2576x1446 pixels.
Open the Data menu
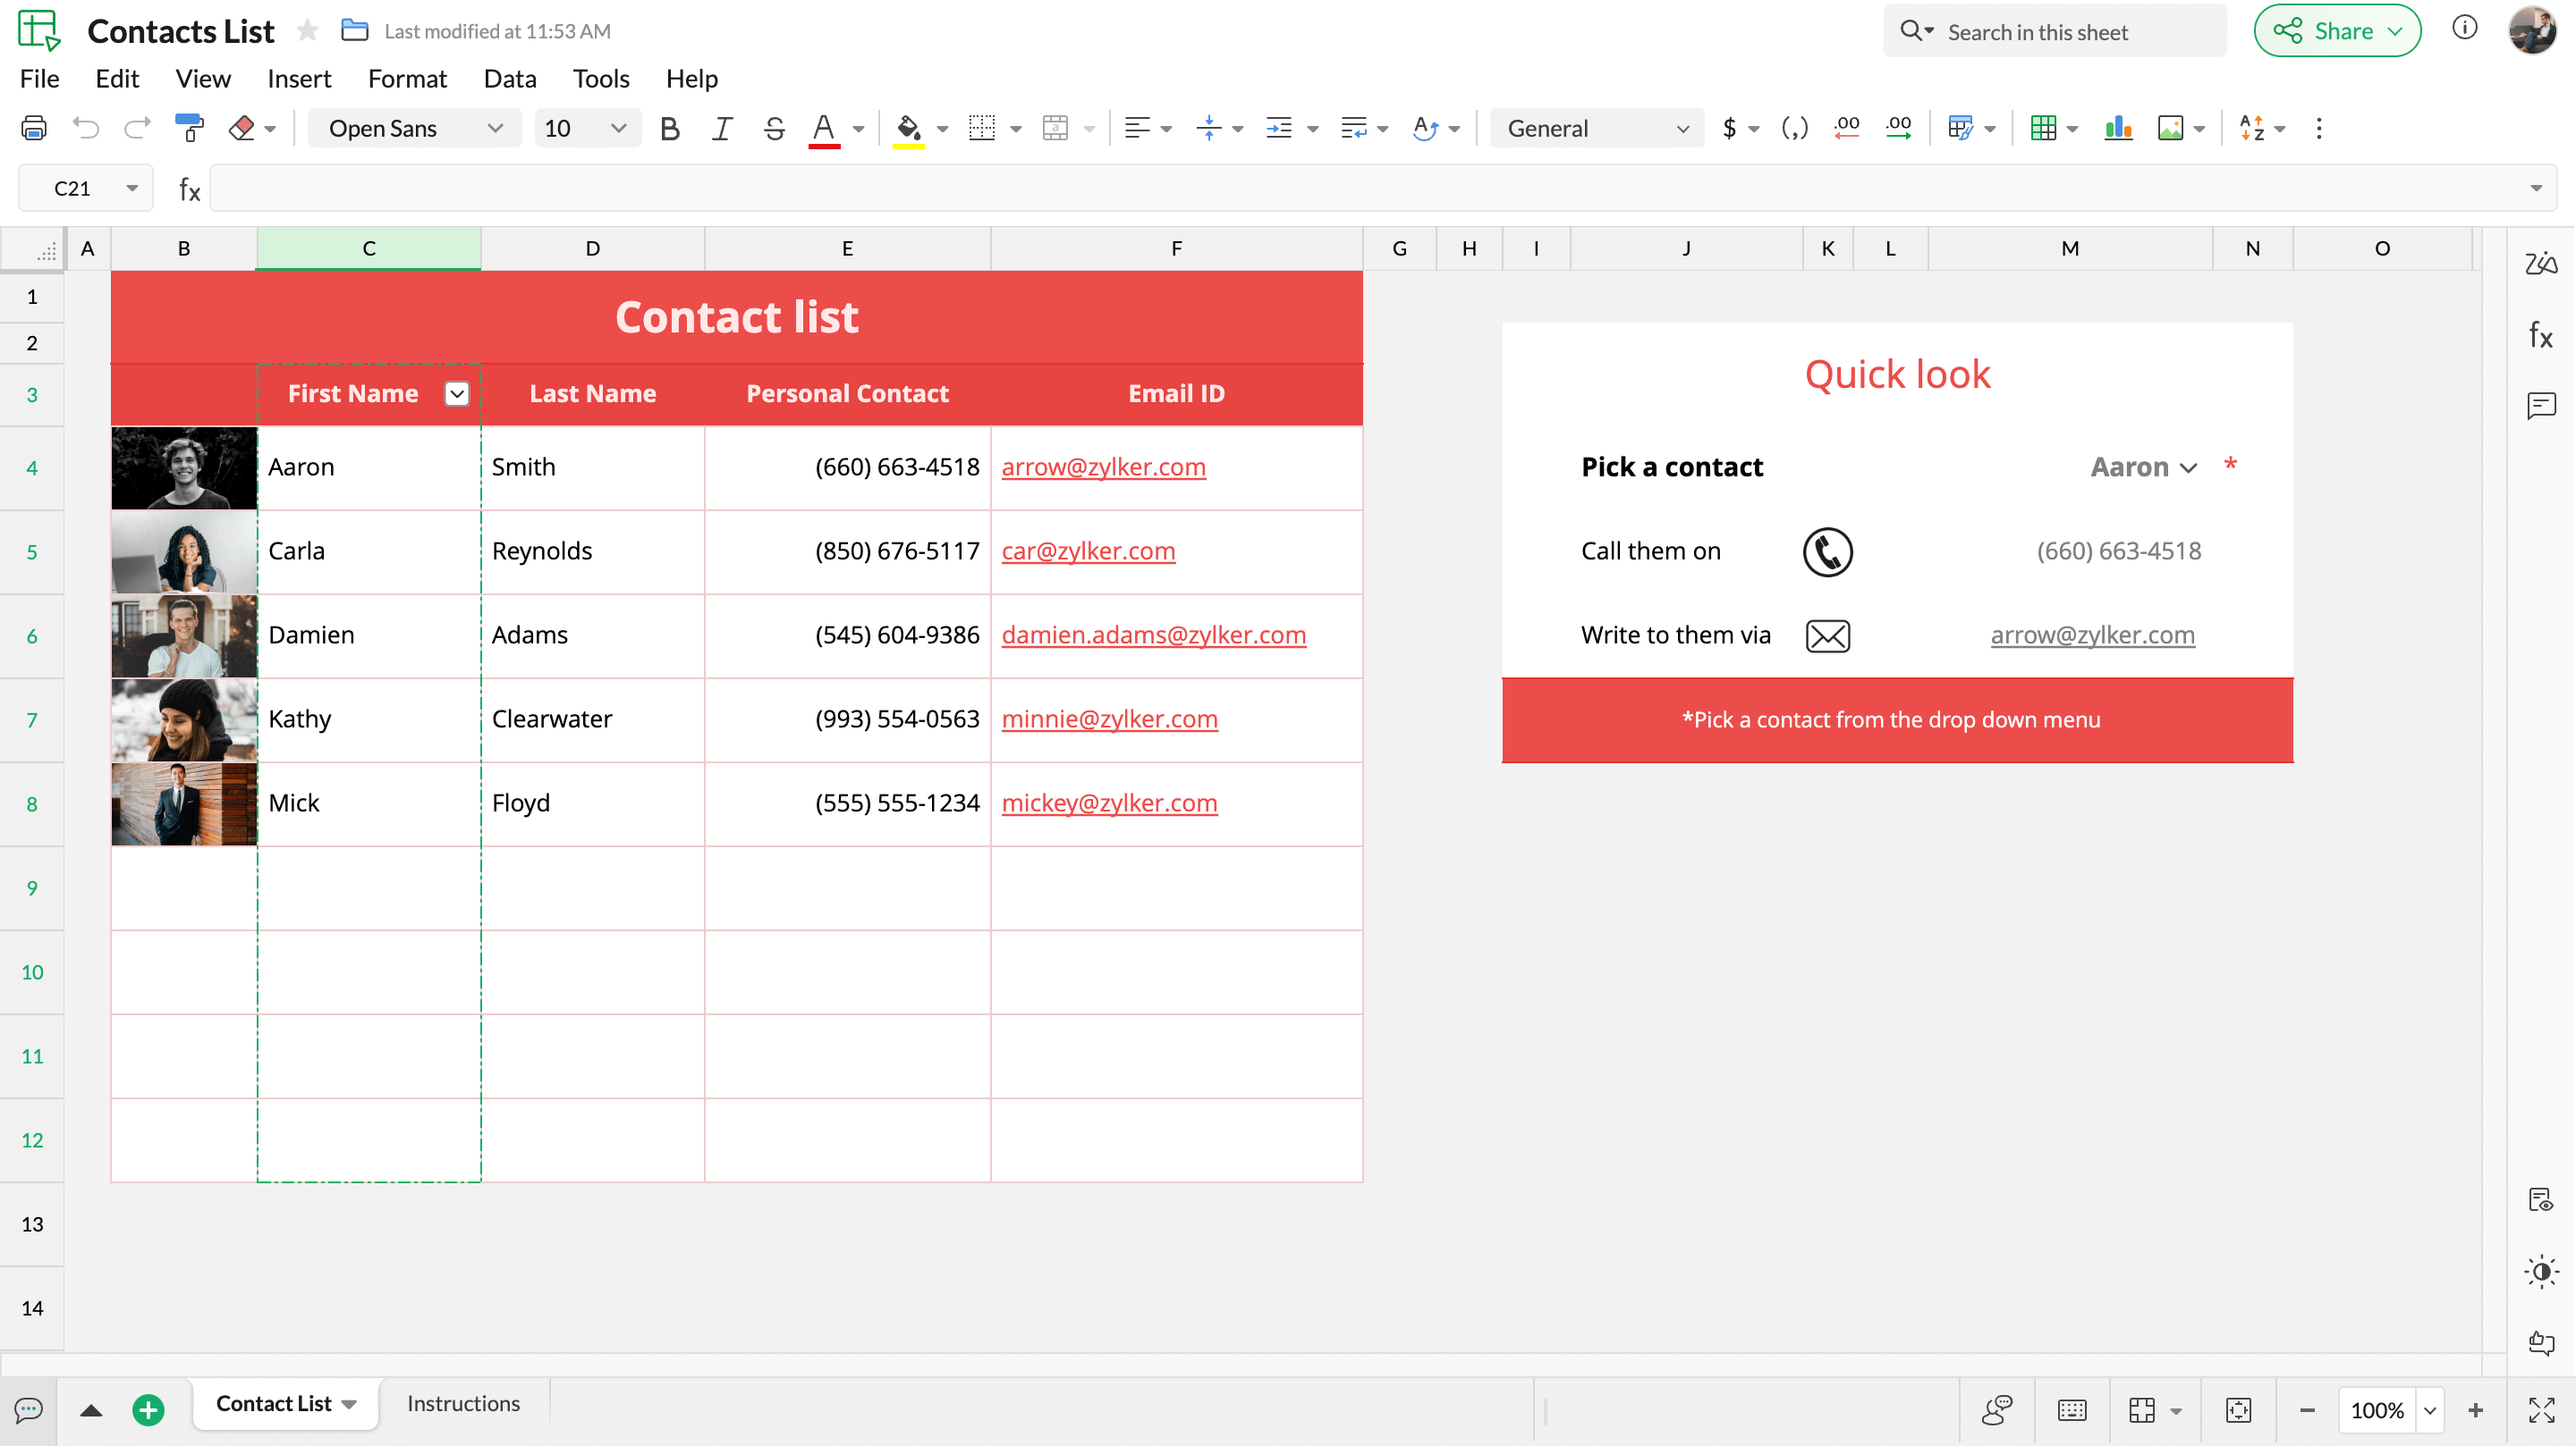point(510,78)
